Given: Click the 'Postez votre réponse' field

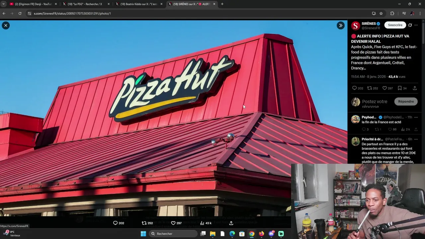Looking at the screenshot, I should point(375,104).
